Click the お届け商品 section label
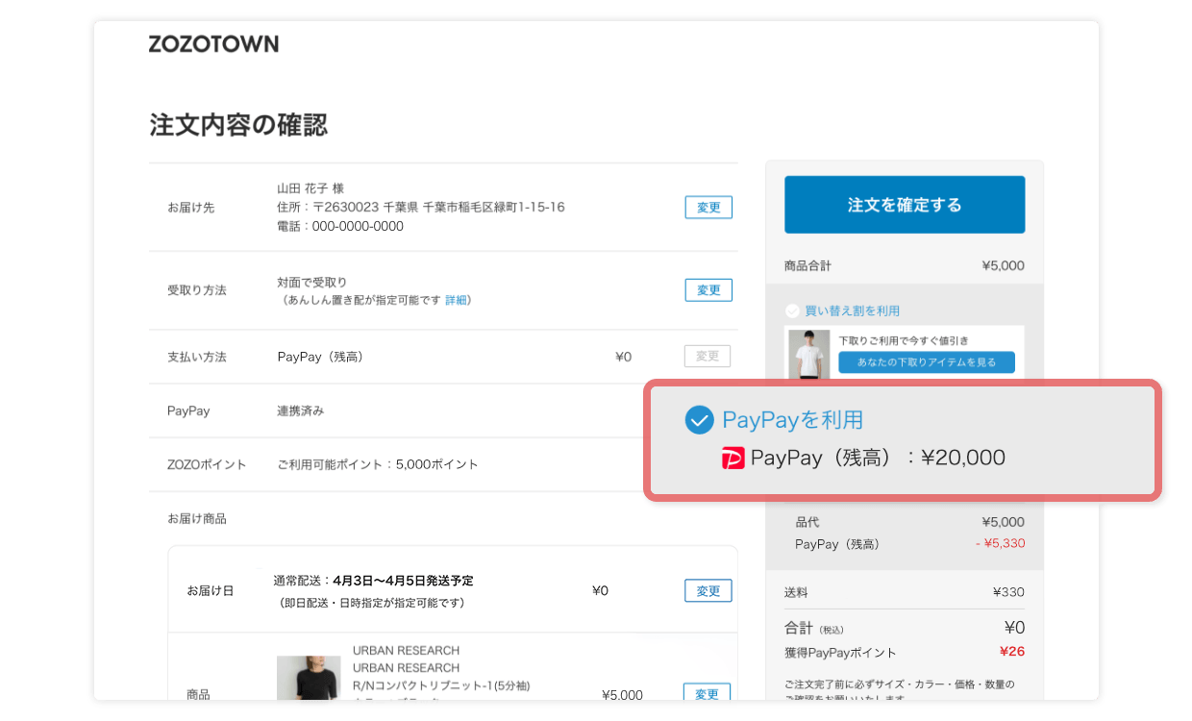Viewport: 1192px width, 721px height. click(x=197, y=518)
